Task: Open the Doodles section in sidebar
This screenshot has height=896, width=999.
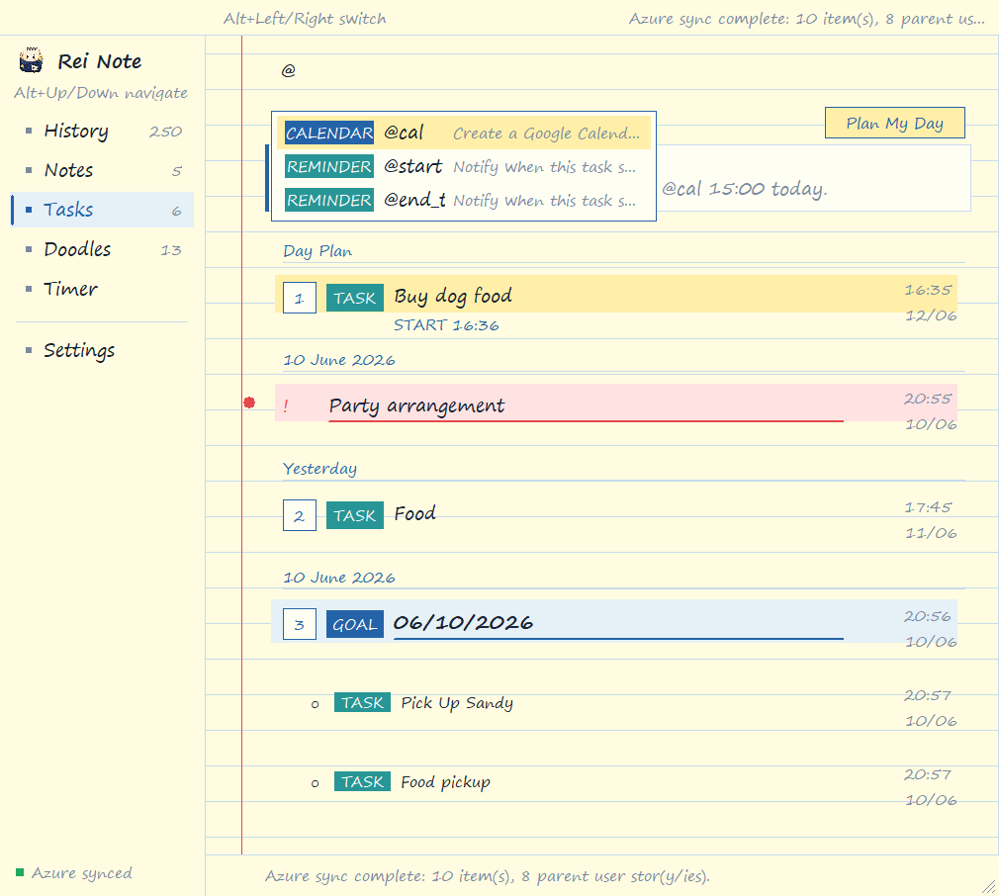Action: (103, 249)
